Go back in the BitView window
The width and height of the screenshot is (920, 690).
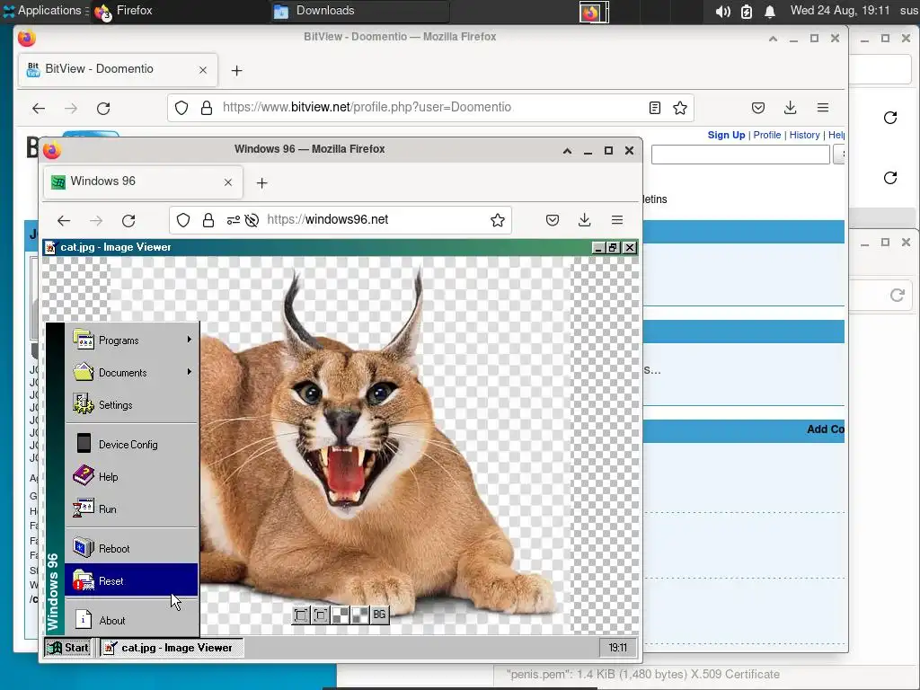coord(38,108)
